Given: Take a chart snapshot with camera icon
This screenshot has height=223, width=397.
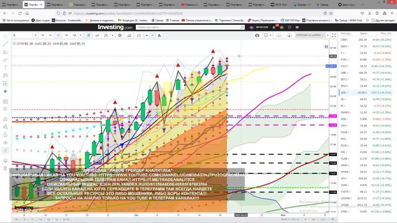Looking at the screenshot, I should tap(257, 35).
